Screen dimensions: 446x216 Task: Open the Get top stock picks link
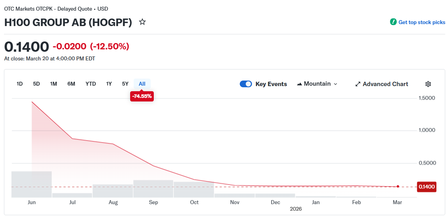pos(422,22)
